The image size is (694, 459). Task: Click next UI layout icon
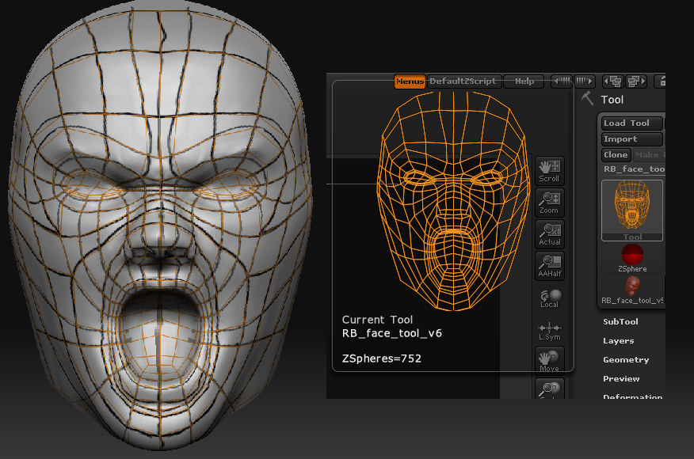(x=637, y=82)
